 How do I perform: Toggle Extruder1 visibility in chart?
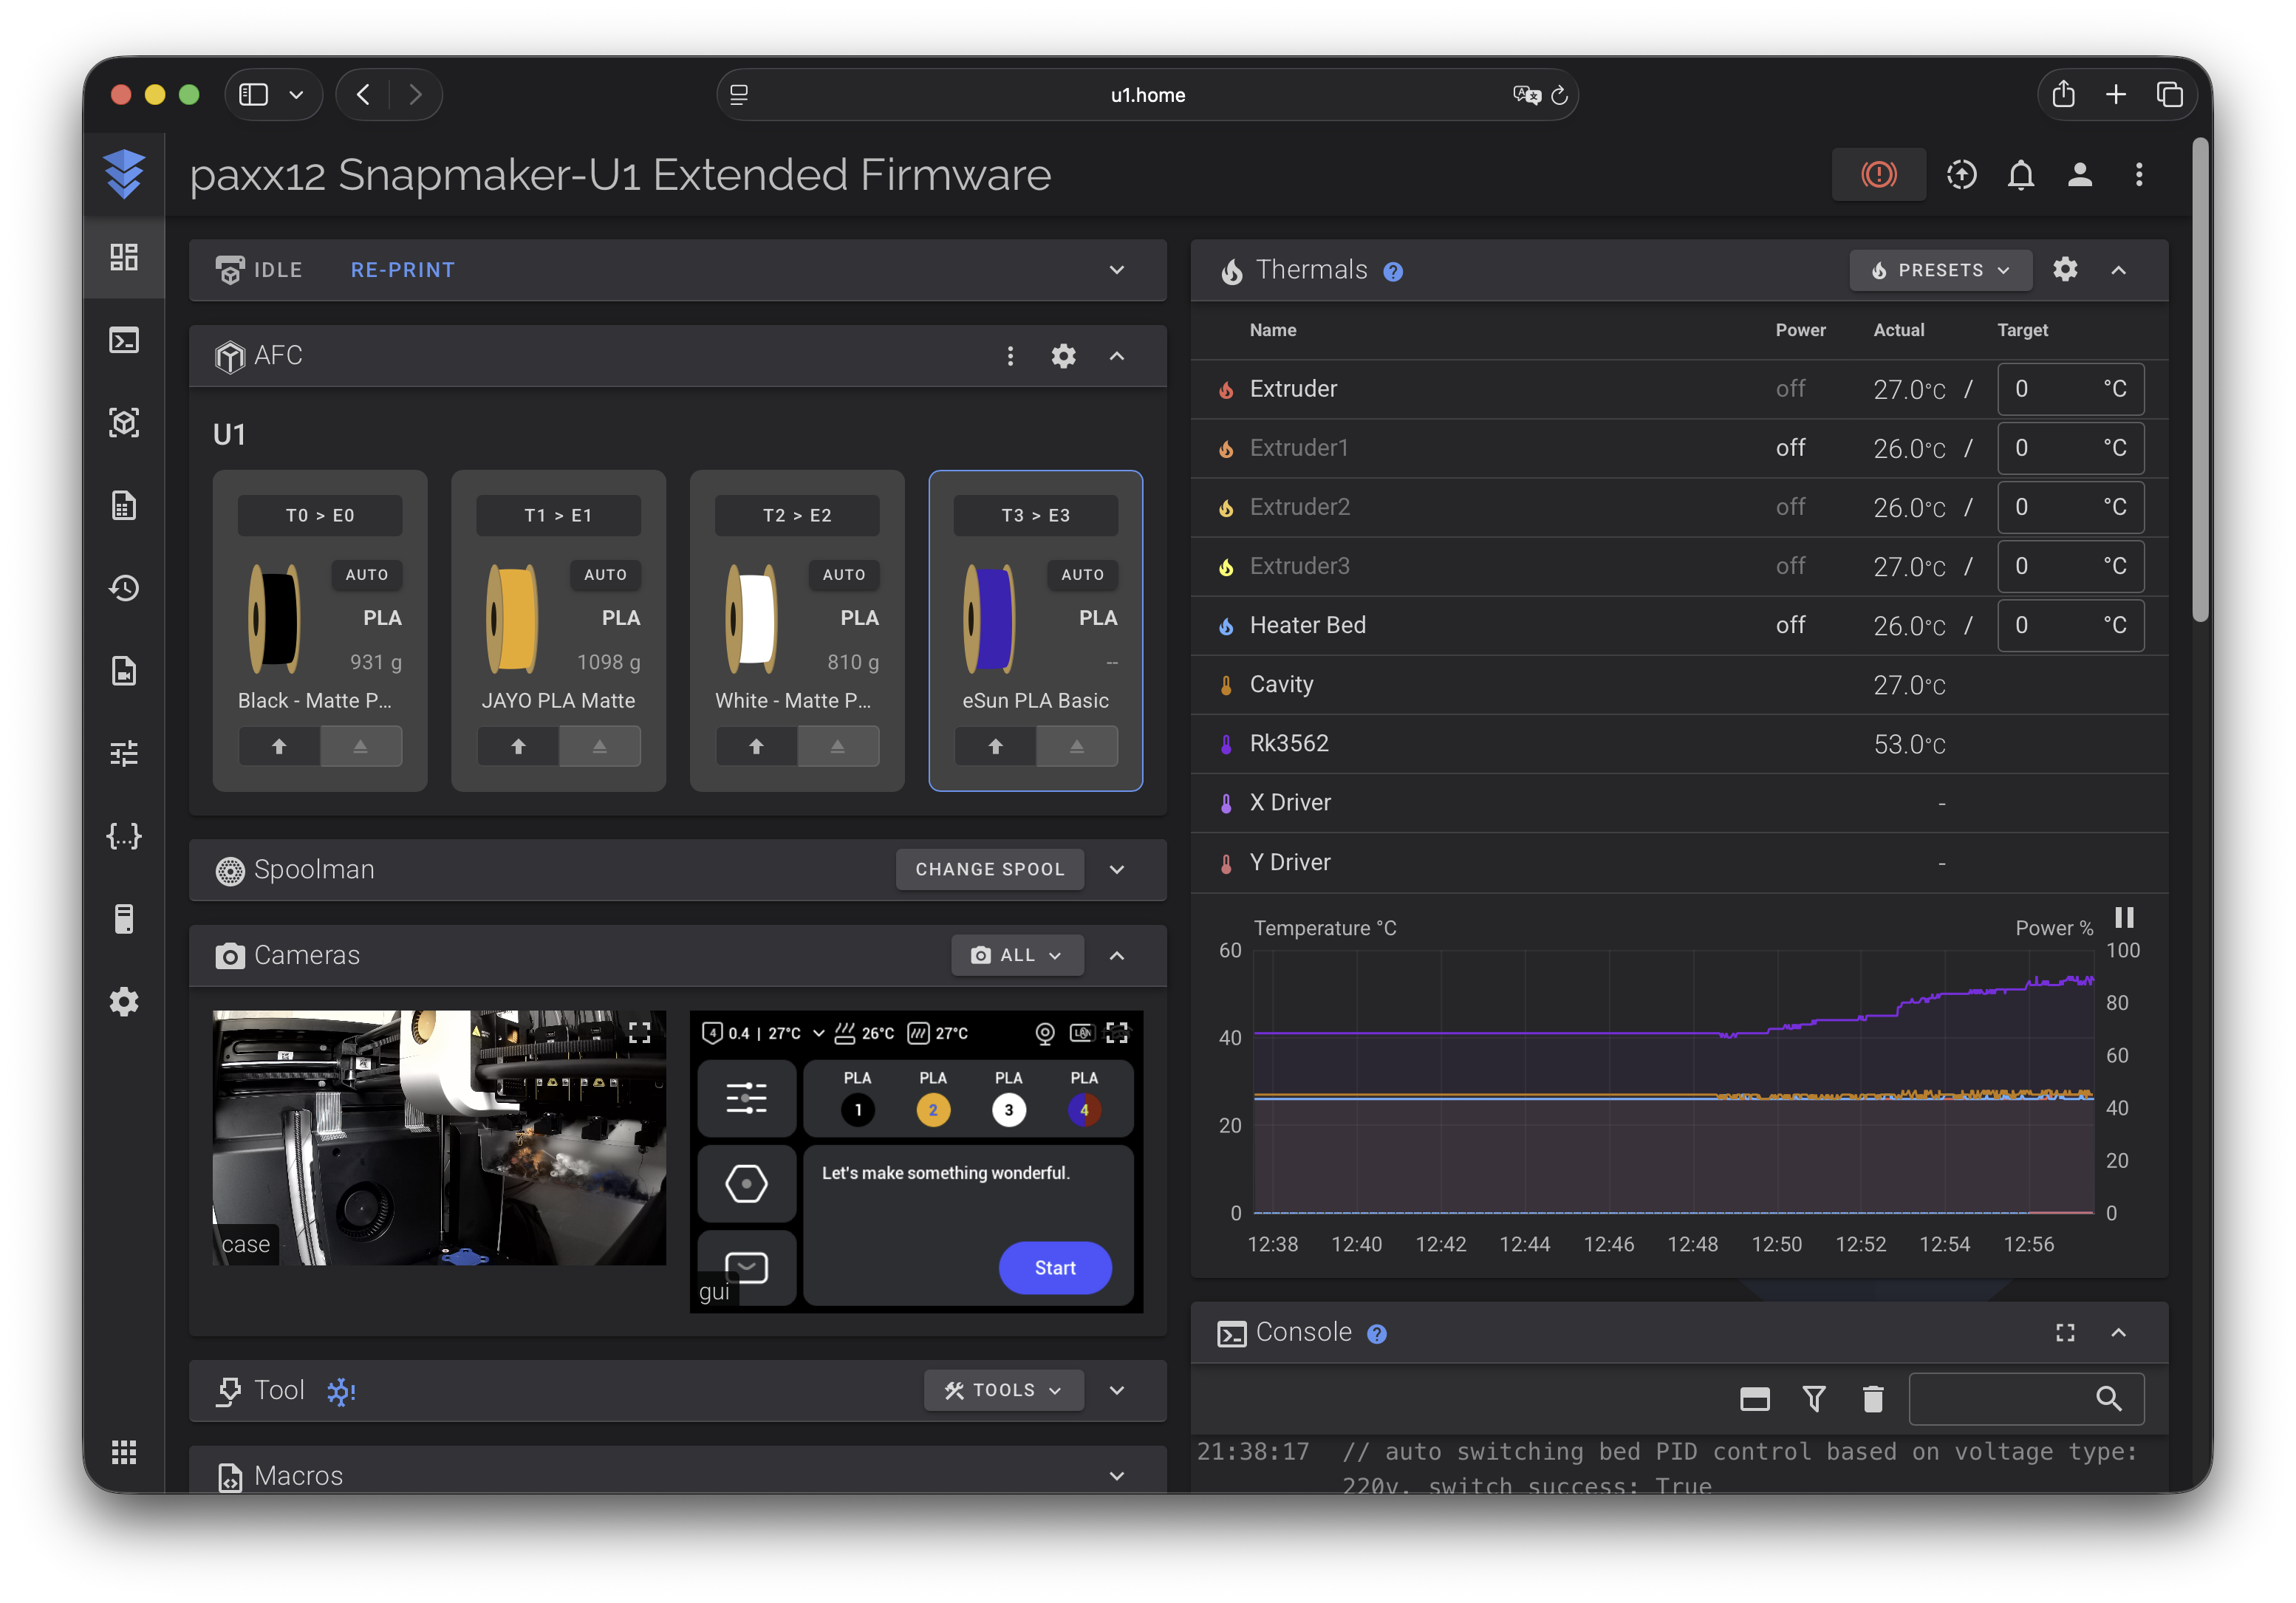click(x=1299, y=448)
